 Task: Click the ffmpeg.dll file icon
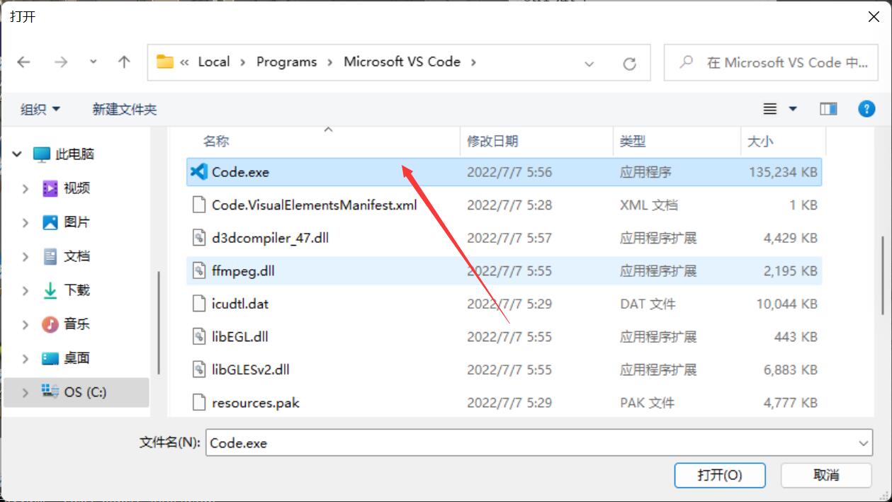(199, 271)
